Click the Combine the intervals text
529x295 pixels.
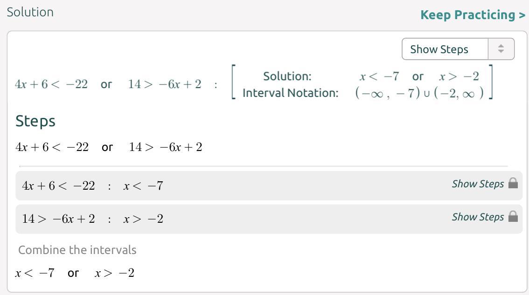77,250
